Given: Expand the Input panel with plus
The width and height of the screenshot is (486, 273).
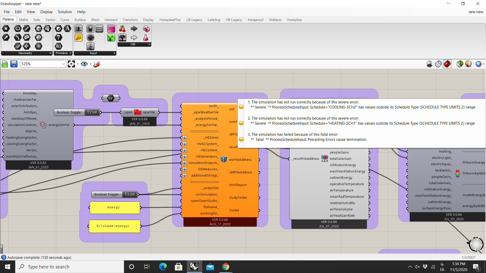Looking at the screenshot, I should 114,53.
